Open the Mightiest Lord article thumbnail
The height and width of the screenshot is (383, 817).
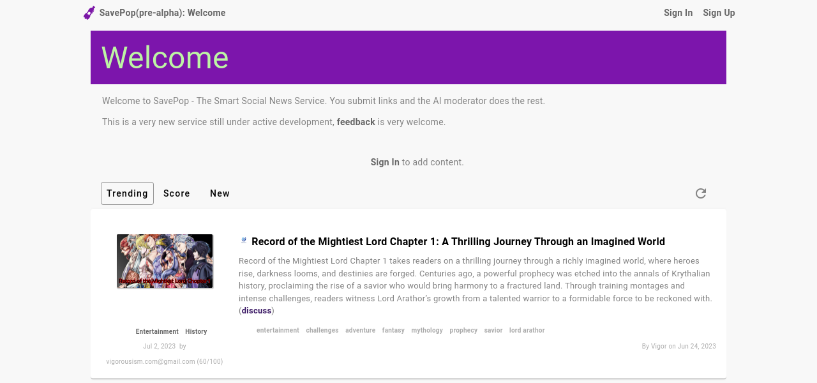165,261
